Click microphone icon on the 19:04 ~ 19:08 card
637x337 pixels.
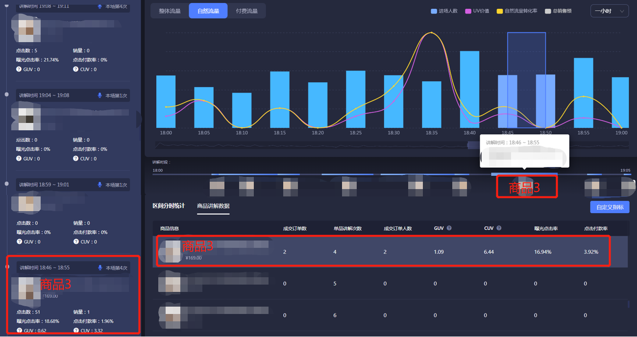(100, 96)
